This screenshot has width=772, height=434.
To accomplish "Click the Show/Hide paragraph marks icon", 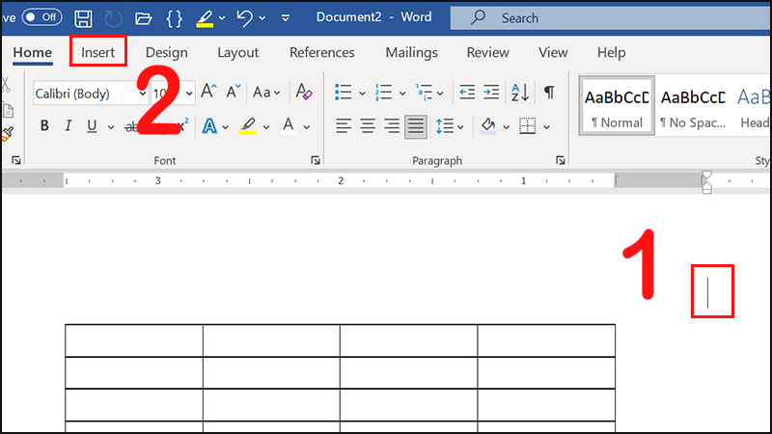I will pyautogui.click(x=548, y=93).
